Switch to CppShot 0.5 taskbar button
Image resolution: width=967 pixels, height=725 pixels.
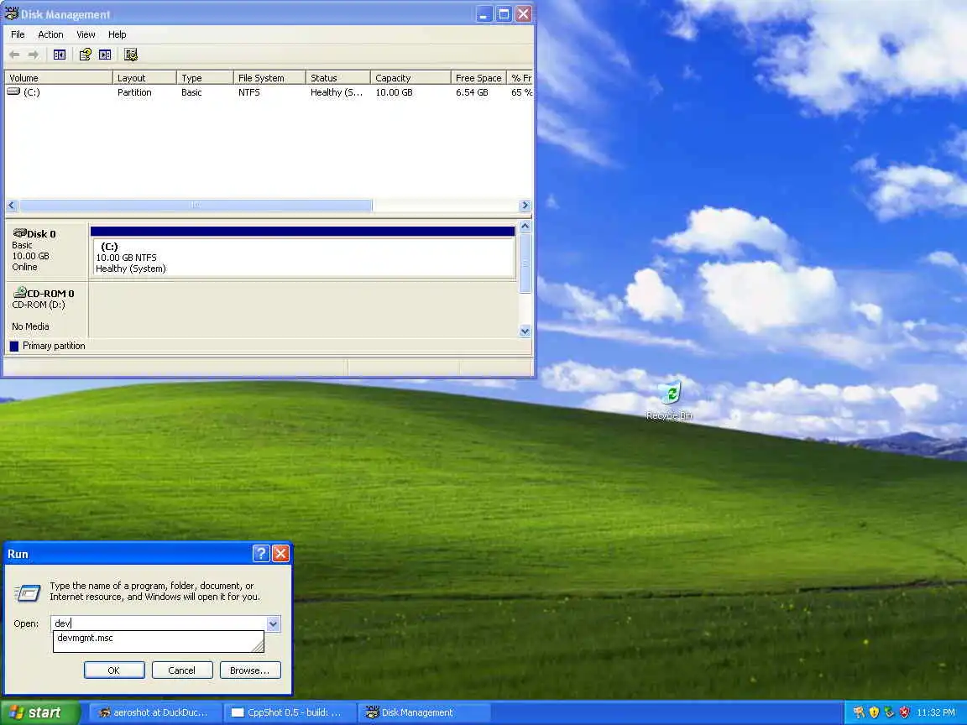pyautogui.click(x=288, y=712)
